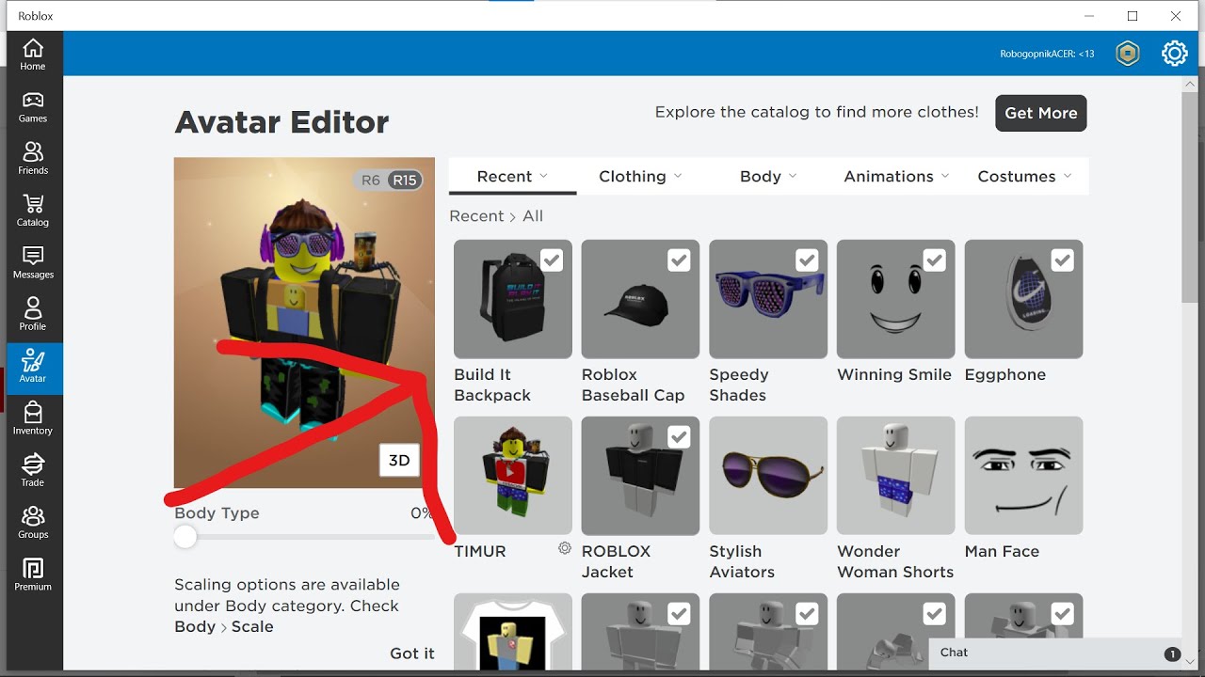Expand the Recent tab dropdown
The image size is (1205, 677).
512,176
